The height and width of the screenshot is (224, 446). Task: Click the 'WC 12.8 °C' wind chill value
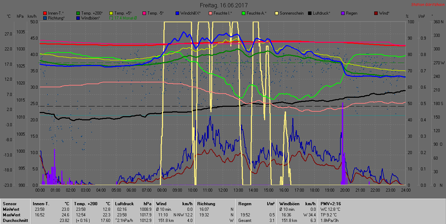point(331,209)
